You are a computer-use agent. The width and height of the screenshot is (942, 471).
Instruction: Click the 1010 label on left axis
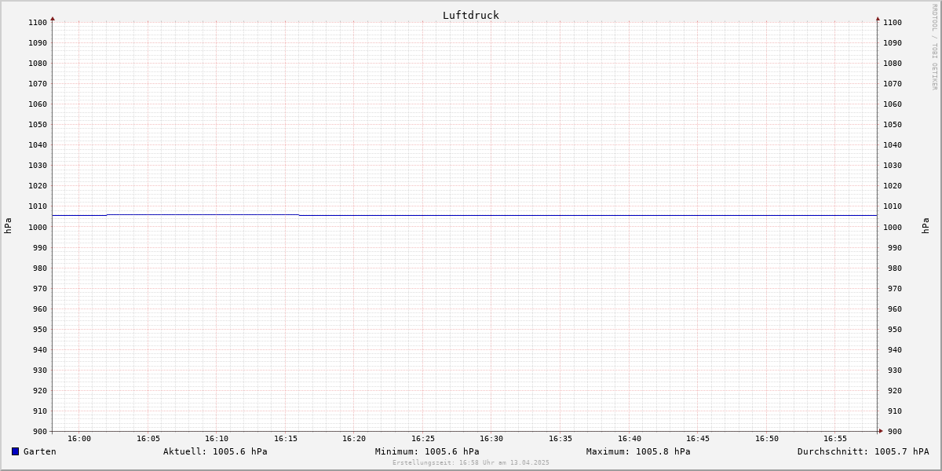pyautogui.click(x=38, y=206)
